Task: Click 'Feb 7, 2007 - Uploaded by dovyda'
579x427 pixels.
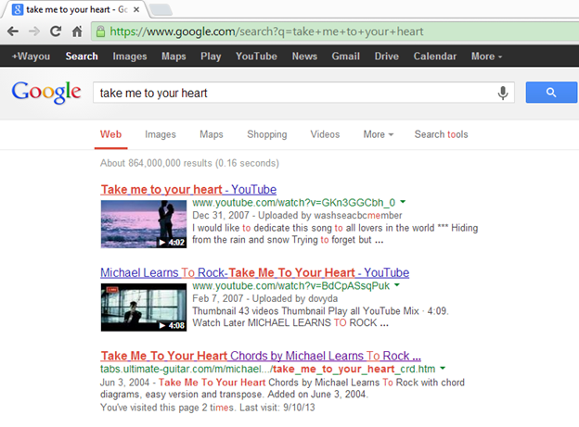Action: [264, 298]
